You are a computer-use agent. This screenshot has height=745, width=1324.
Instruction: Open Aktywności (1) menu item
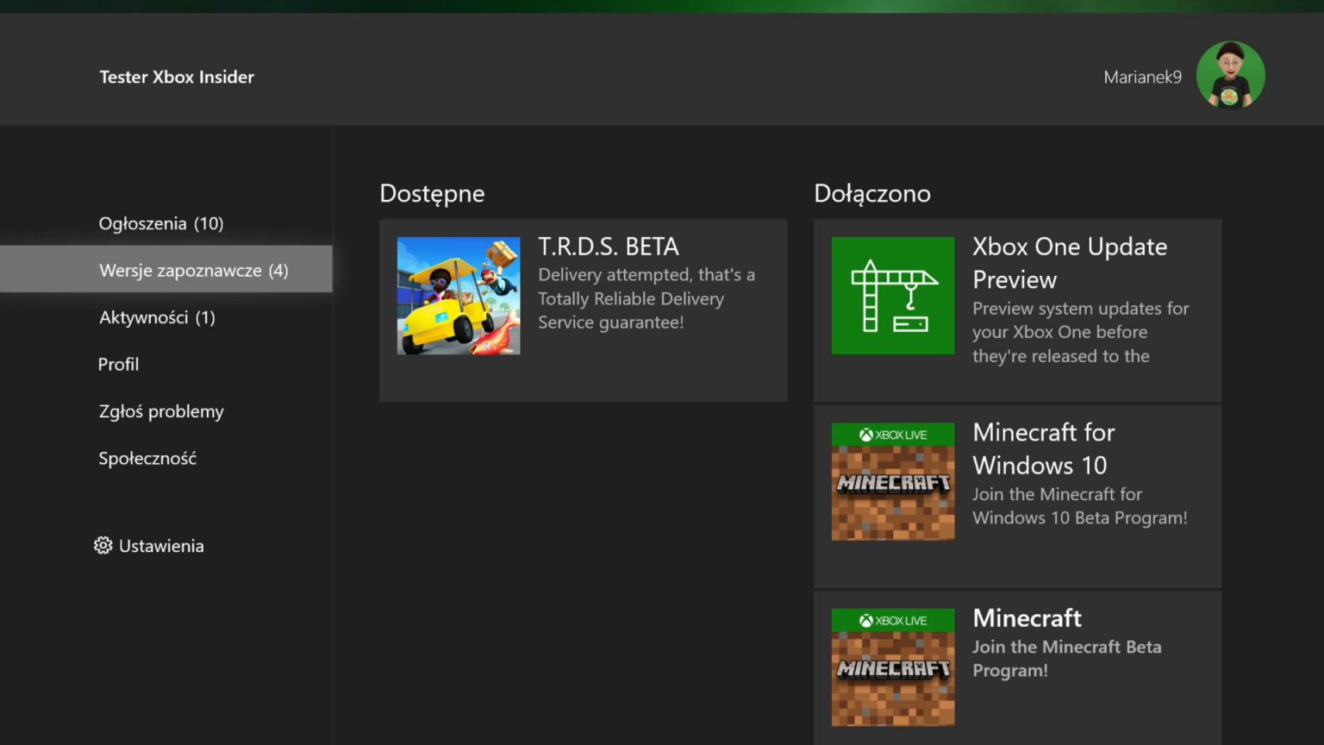click(157, 317)
